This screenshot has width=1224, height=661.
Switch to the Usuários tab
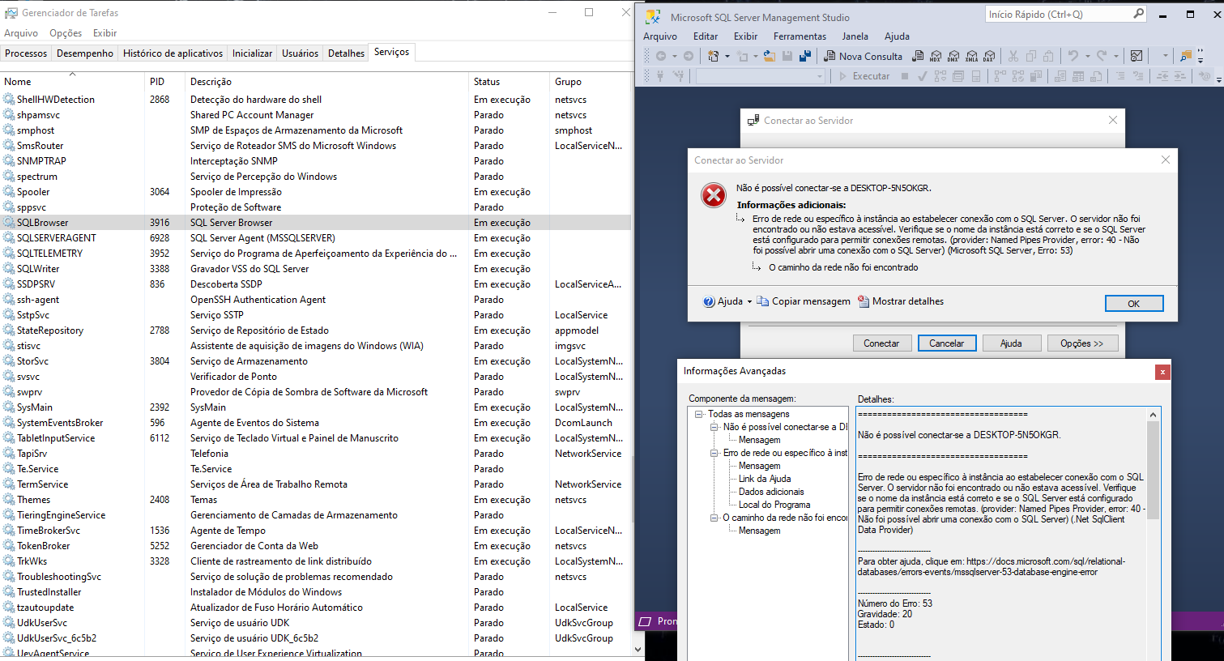pos(300,53)
